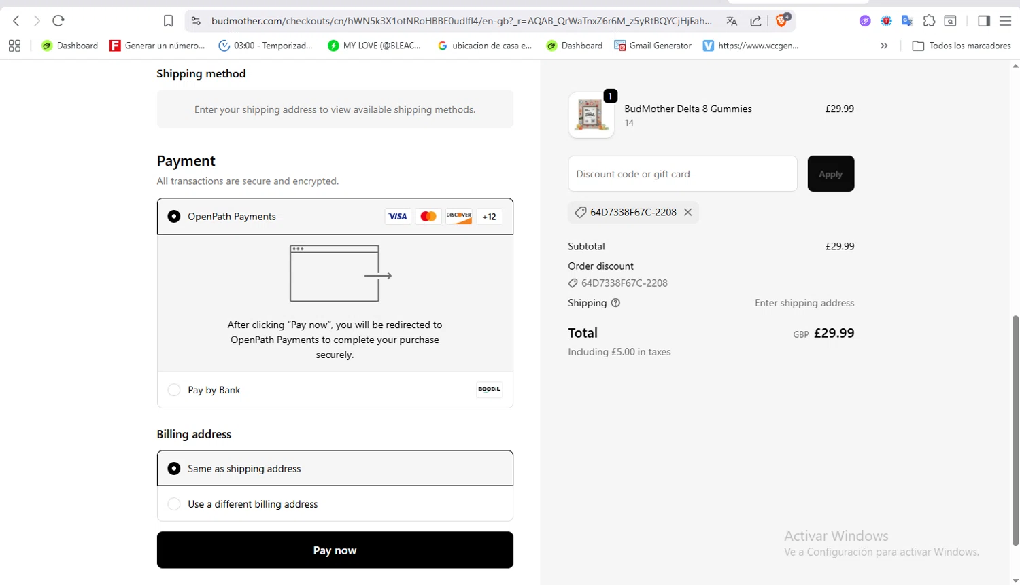Click the shipping help question icon
Viewport: 1020px width, 585px height.
click(616, 303)
